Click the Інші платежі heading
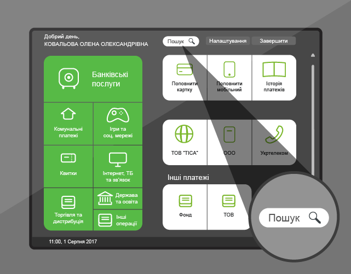This screenshot has height=274, width=351. 188,177
